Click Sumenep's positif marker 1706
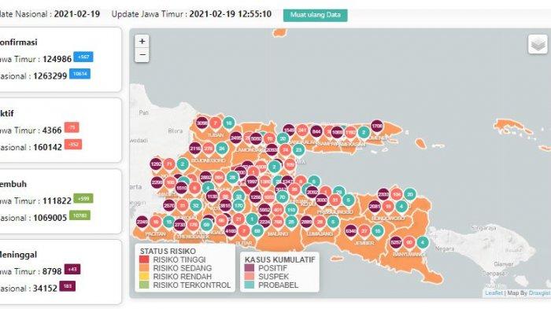Image resolution: width=551 pixels, height=309 pixels. coord(377,126)
